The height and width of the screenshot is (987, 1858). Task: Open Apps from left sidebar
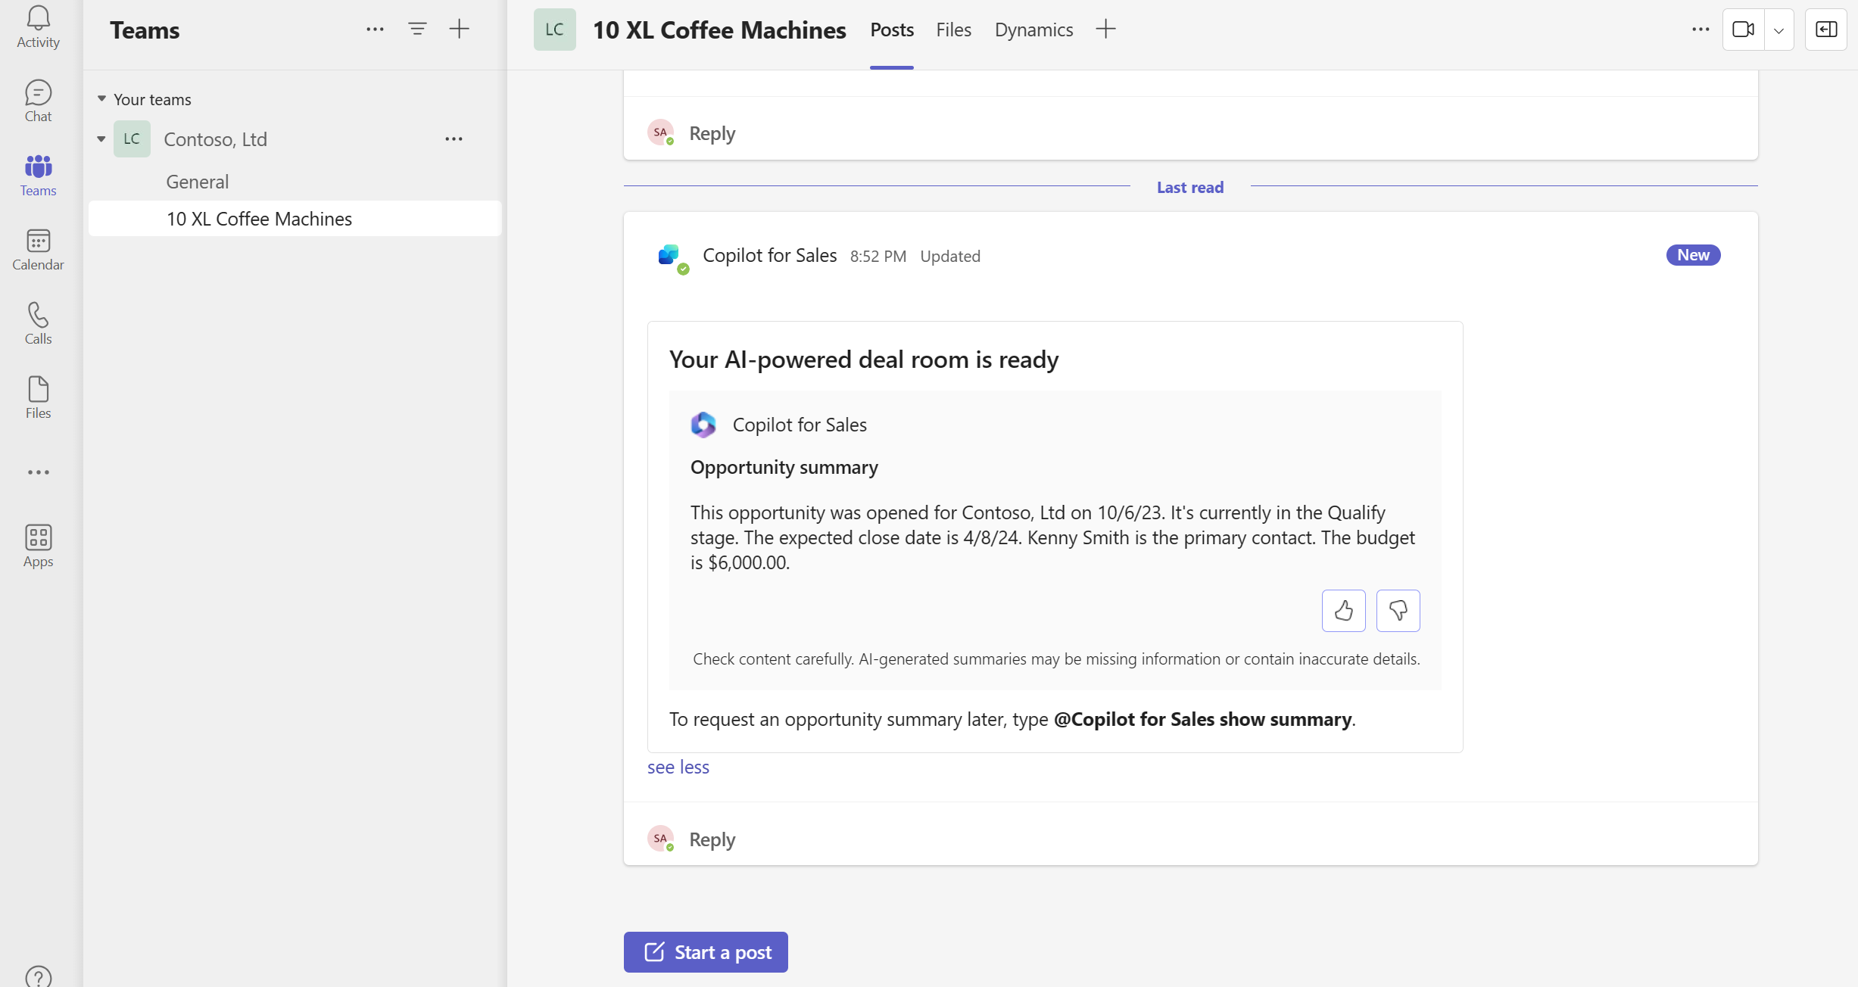[x=37, y=544]
